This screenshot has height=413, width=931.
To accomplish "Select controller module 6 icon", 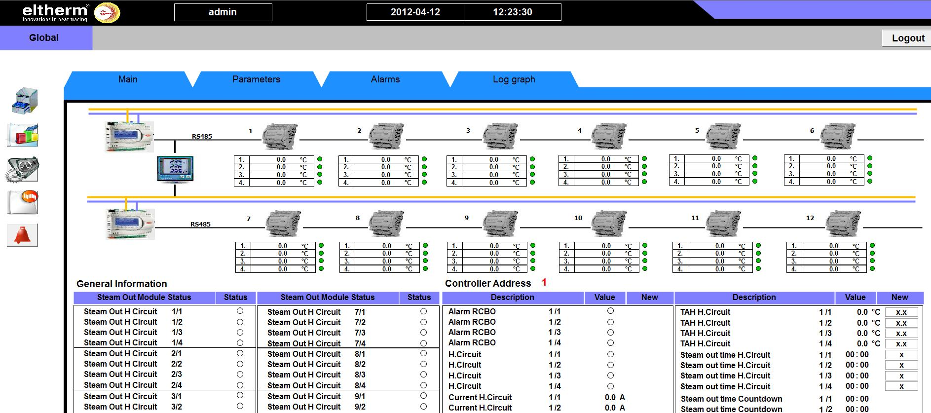I will 838,137.
